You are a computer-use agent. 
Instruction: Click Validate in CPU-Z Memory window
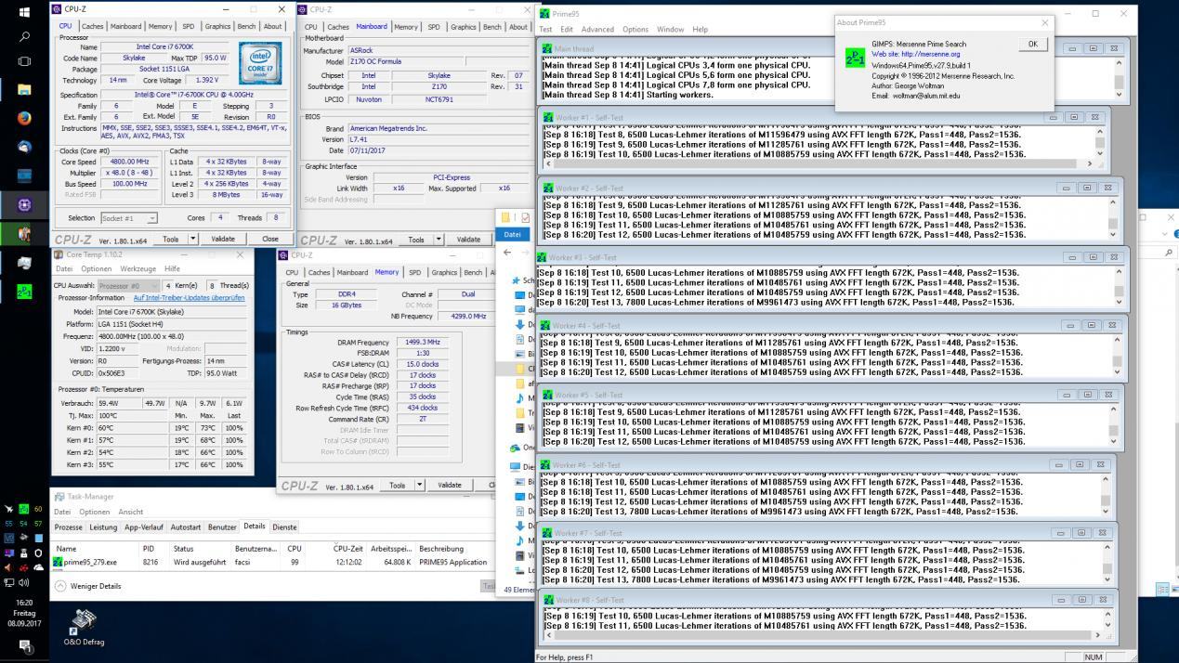450,485
